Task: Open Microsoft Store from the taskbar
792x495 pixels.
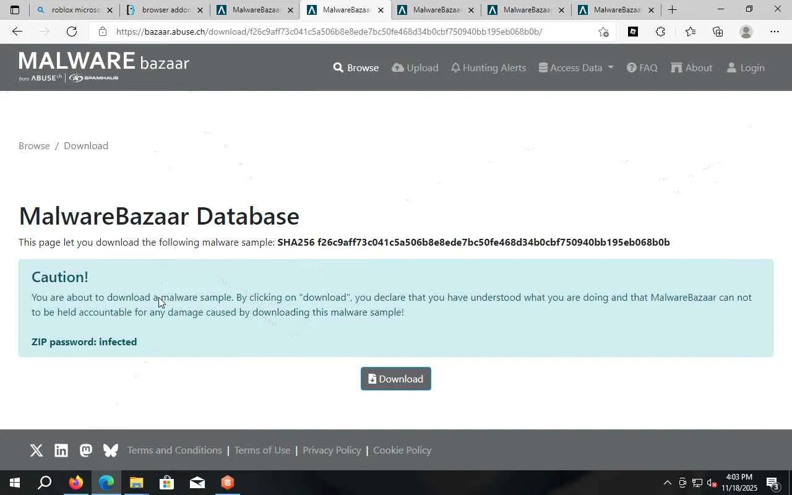Action: pos(166,483)
